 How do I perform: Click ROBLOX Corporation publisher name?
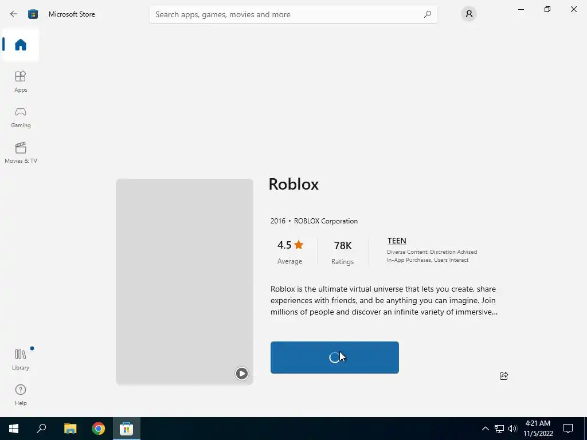(326, 221)
